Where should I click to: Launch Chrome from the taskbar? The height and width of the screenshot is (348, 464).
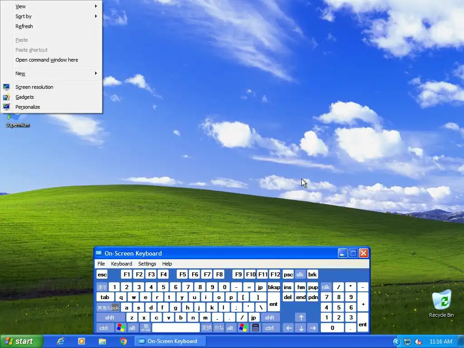(x=123, y=341)
